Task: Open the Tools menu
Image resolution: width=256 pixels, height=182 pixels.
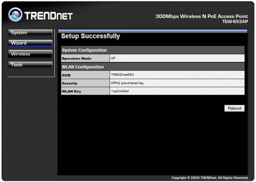Action: [30, 65]
